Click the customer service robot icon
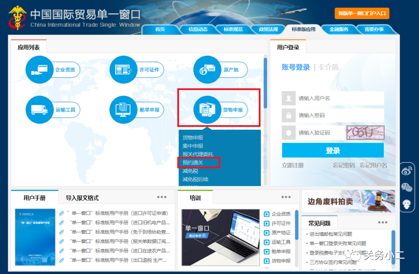419x274 pixels. (x=407, y=204)
